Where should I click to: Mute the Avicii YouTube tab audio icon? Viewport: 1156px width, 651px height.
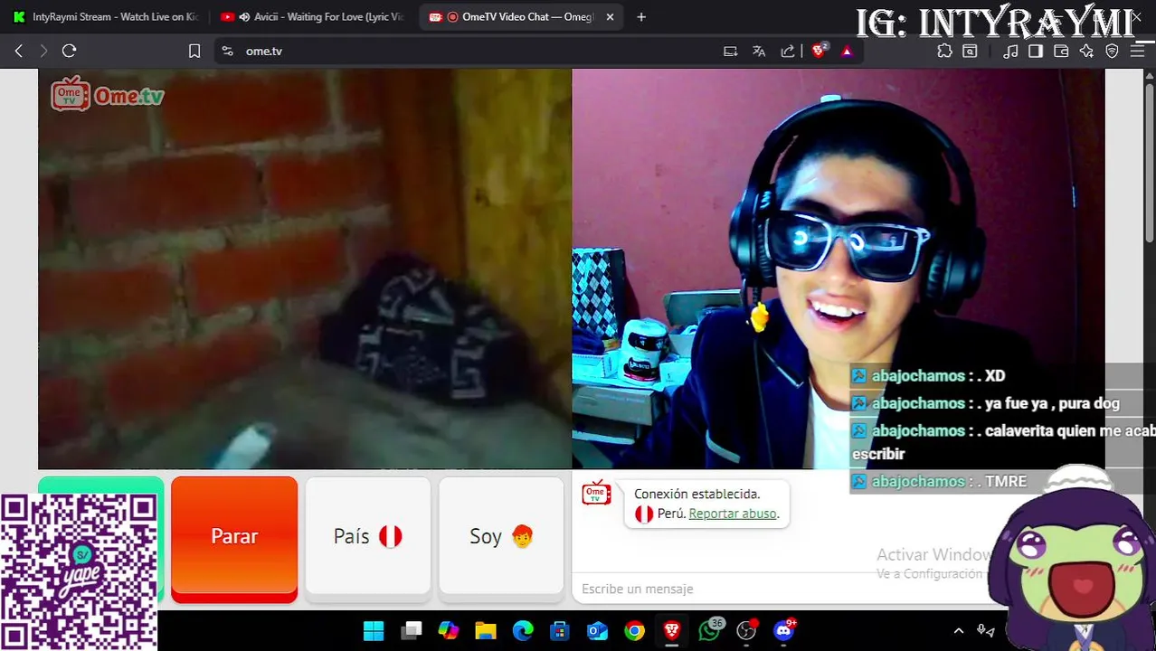[x=244, y=16]
